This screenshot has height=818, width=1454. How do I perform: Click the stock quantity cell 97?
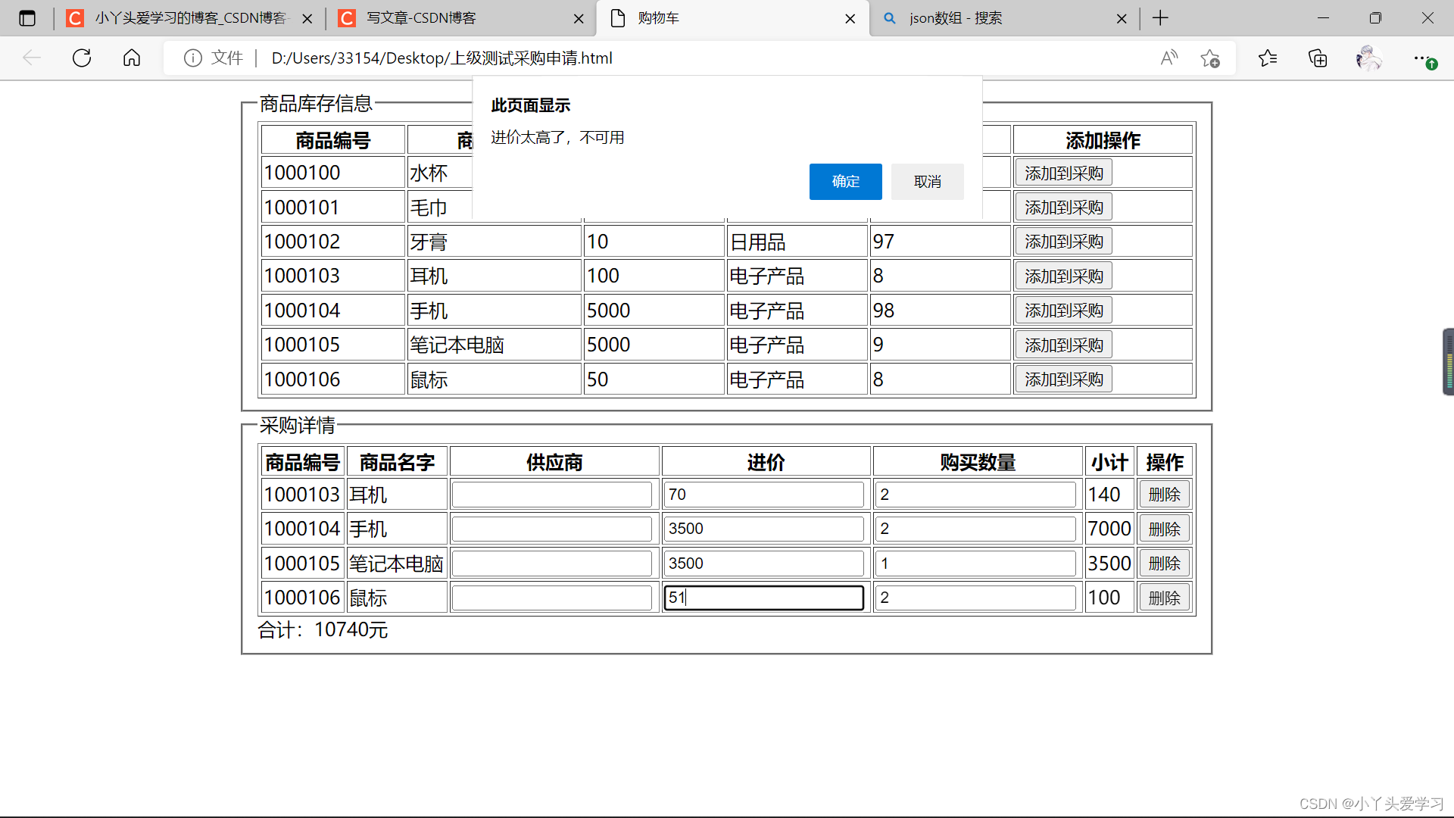coord(940,242)
